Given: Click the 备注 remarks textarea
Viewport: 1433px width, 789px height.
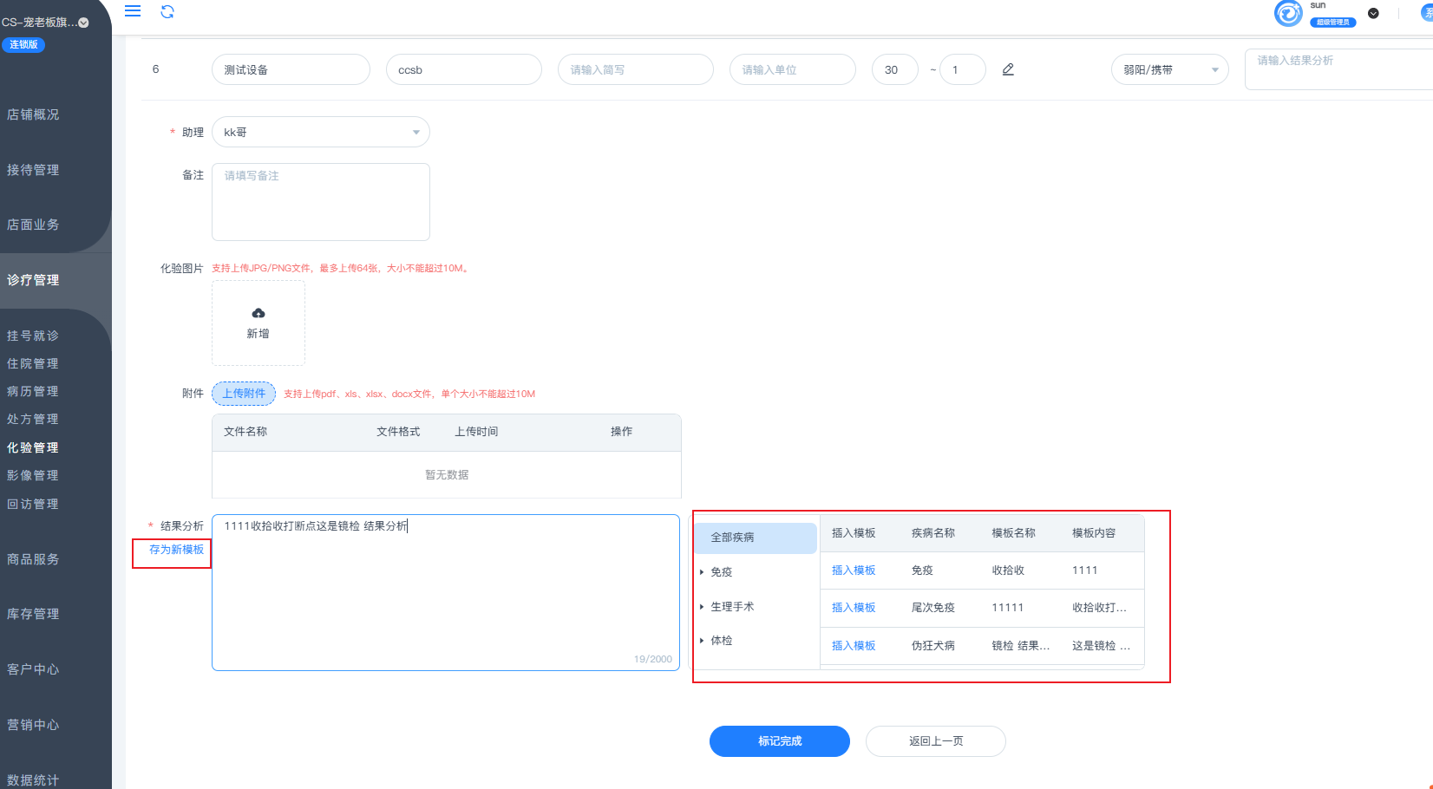Looking at the screenshot, I should [x=321, y=202].
